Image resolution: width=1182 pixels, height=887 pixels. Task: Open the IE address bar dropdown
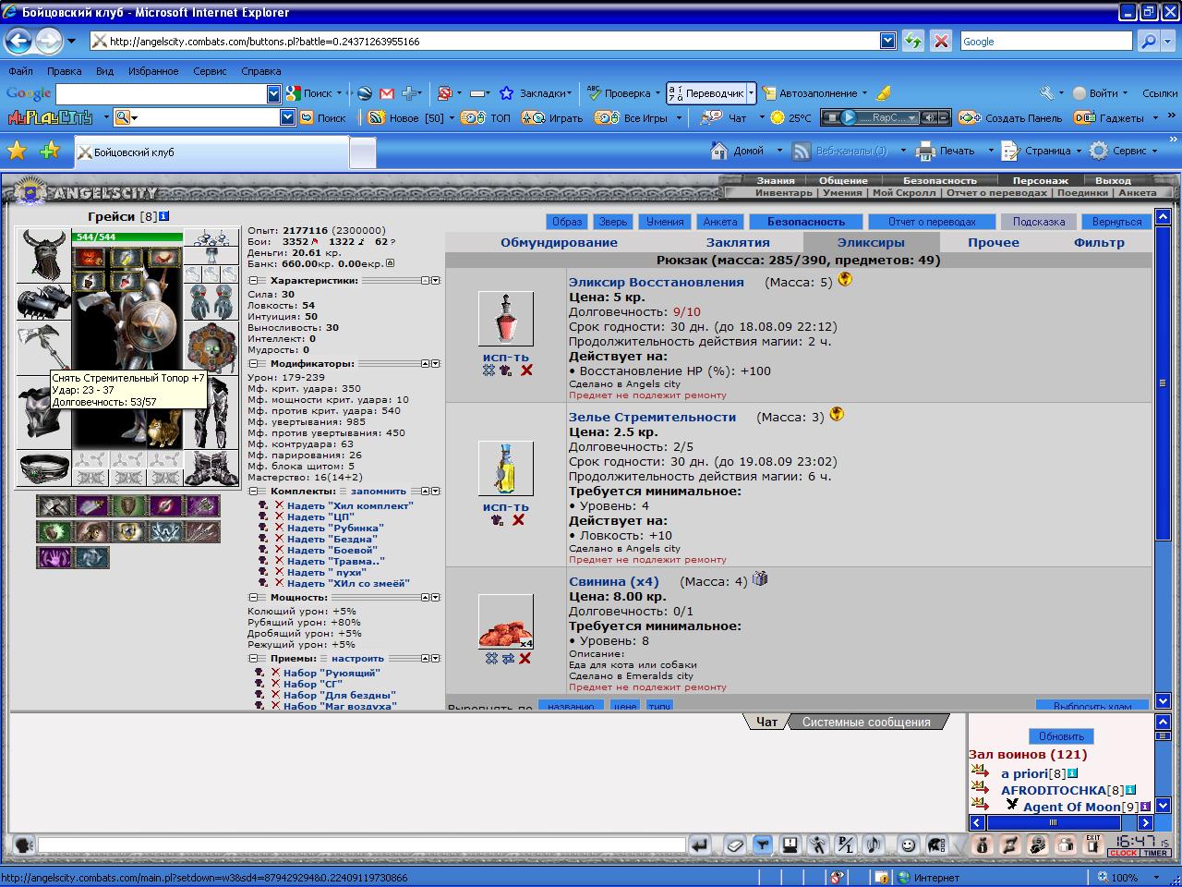[x=887, y=41]
